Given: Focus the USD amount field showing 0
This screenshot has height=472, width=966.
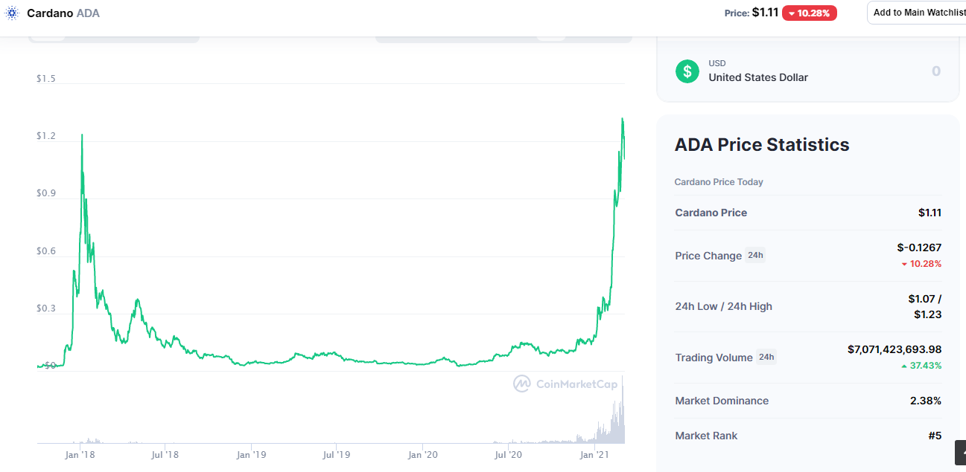Looking at the screenshot, I should 936,71.
